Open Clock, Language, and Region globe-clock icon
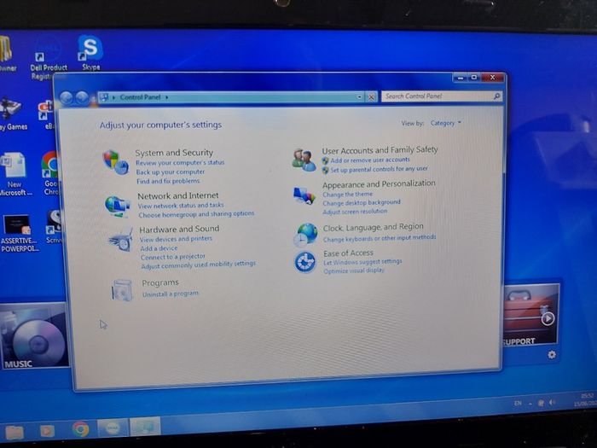Screen dimensions: 597x448 tap(305, 235)
